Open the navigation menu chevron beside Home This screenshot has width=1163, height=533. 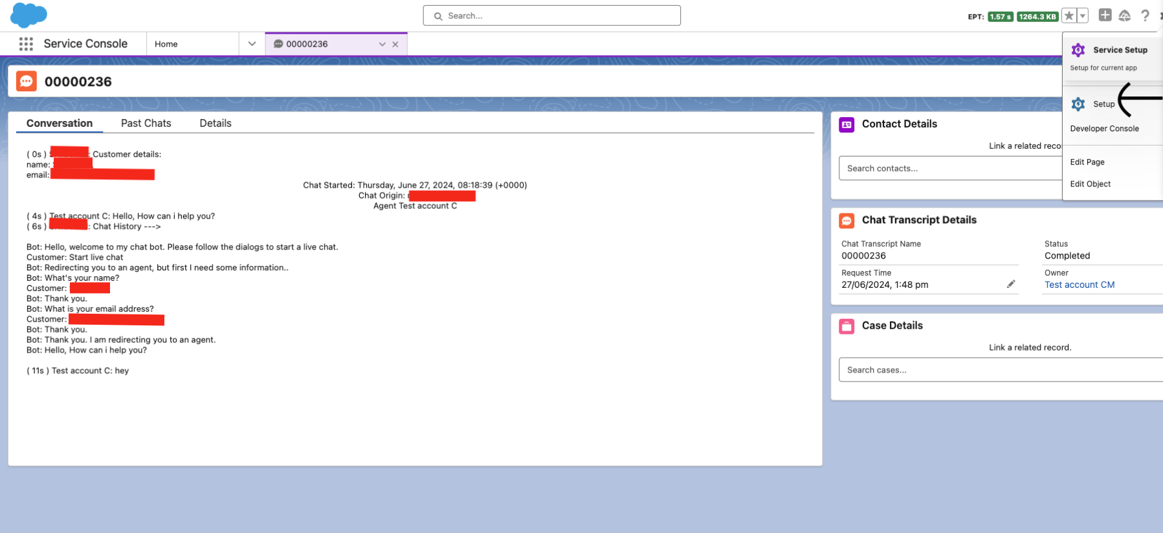(252, 44)
